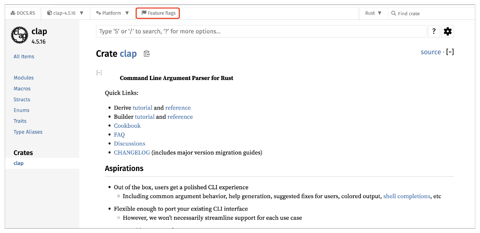Open the Rust dropdown menu

(373, 13)
